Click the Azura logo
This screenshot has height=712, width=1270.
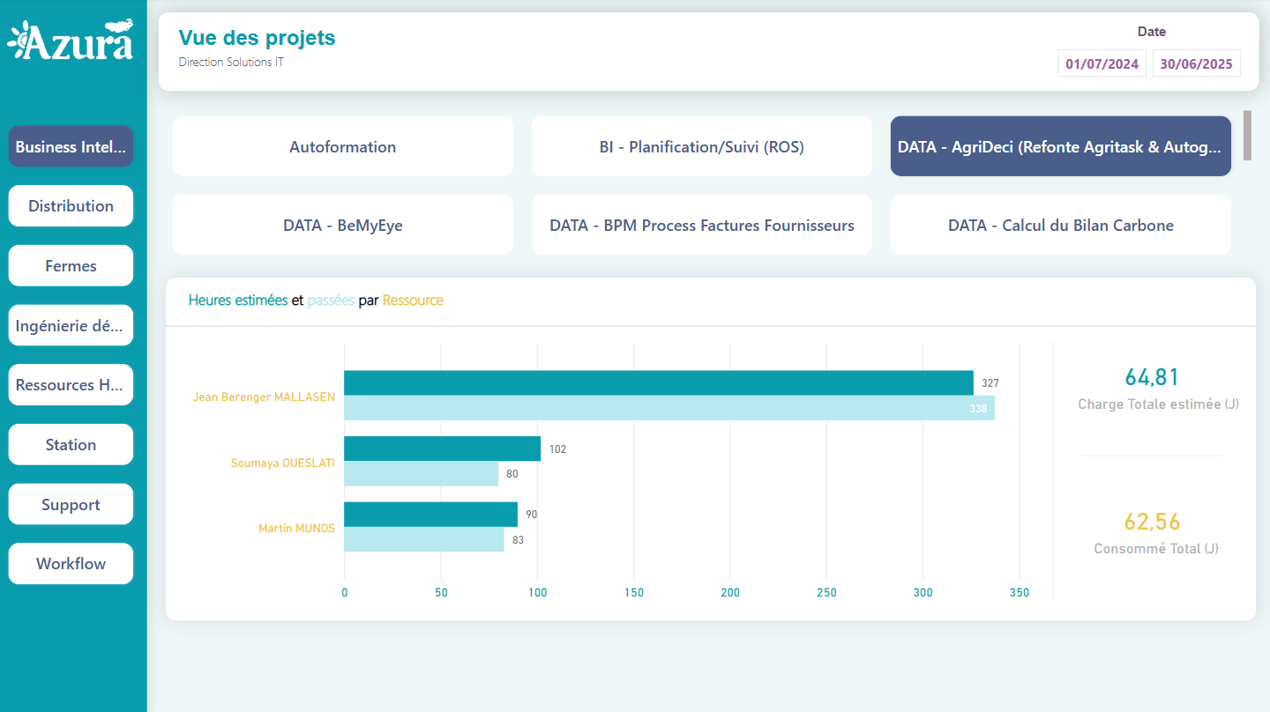point(71,41)
